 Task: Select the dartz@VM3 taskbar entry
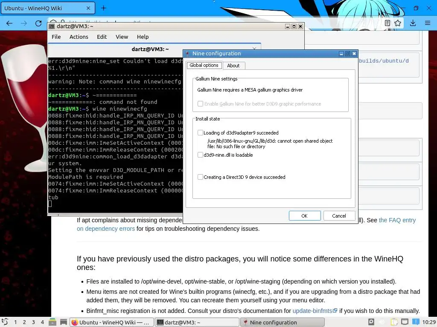point(197,322)
